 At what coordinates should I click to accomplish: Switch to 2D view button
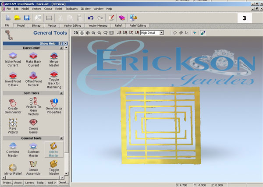(76, 33)
